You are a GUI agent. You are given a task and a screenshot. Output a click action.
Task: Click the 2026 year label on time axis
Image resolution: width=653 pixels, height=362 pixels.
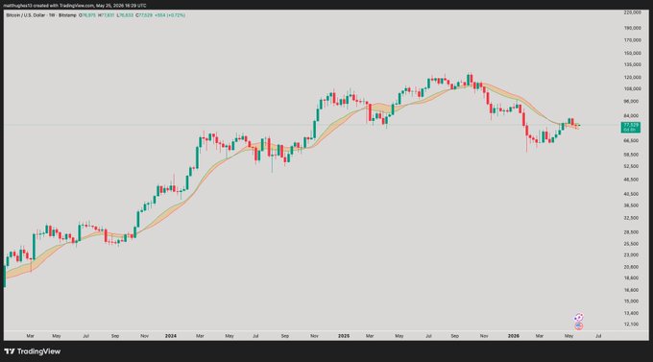(x=514, y=336)
